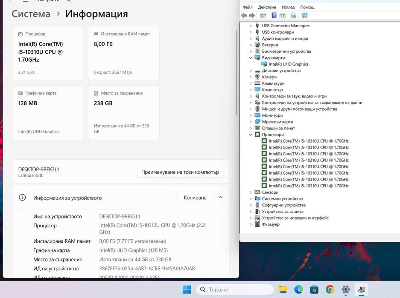Select the Компютър tree category
This screenshot has height=298, width=400.
(272, 89)
